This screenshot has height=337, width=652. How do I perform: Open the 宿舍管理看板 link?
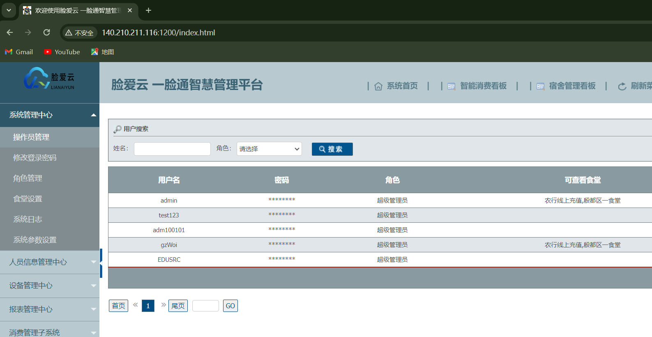[x=572, y=86]
